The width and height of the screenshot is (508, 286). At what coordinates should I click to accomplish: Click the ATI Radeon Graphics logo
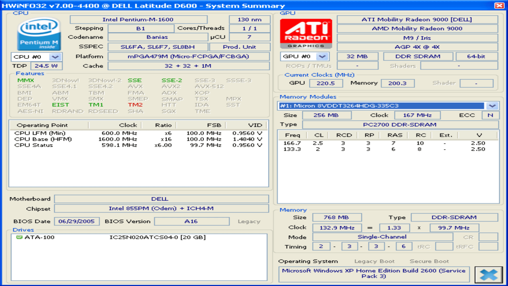306,34
